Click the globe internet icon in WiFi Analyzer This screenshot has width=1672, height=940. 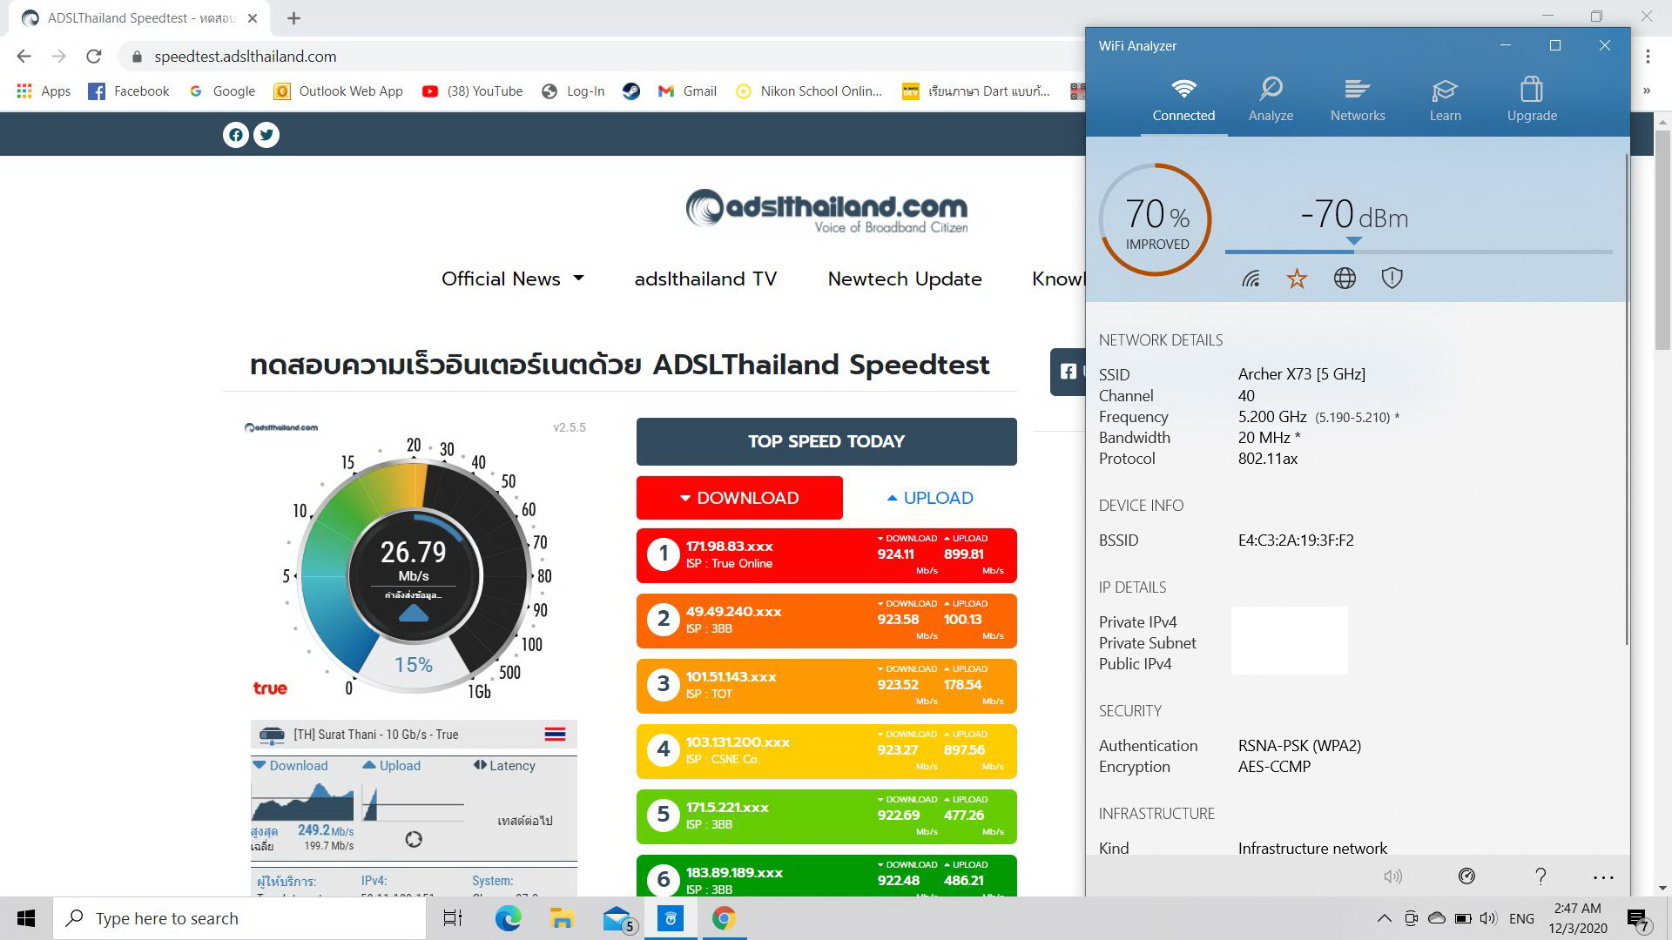pos(1345,279)
